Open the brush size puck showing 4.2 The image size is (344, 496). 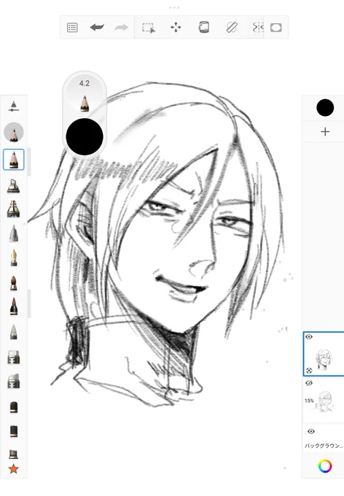pos(85,96)
